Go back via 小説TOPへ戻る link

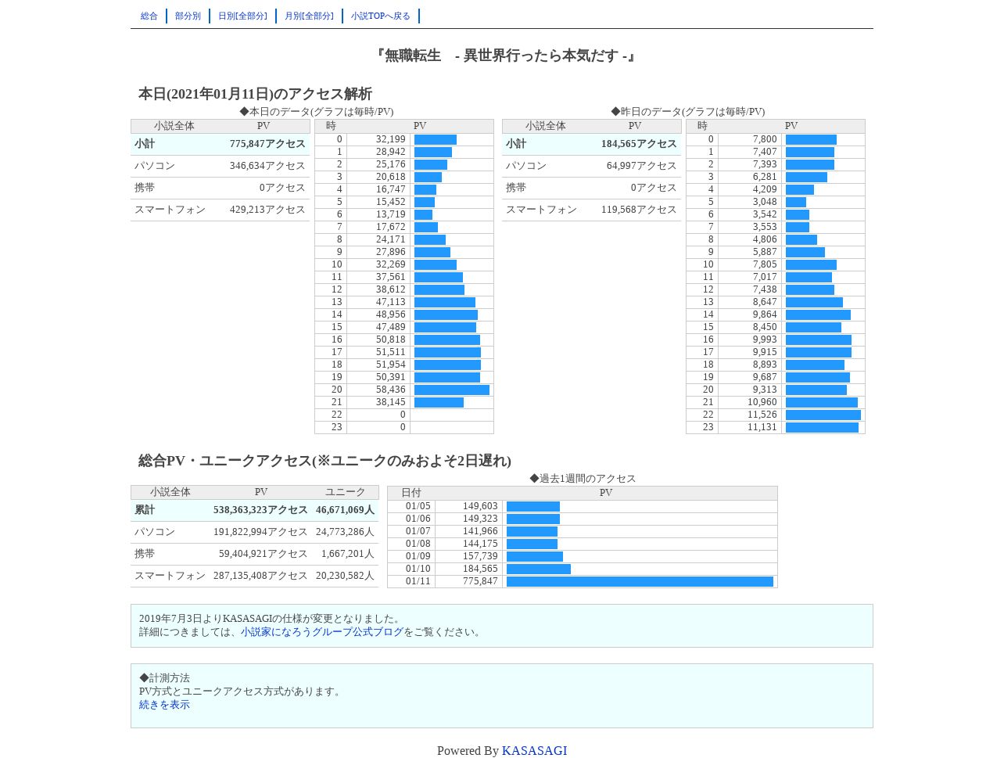tap(380, 16)
